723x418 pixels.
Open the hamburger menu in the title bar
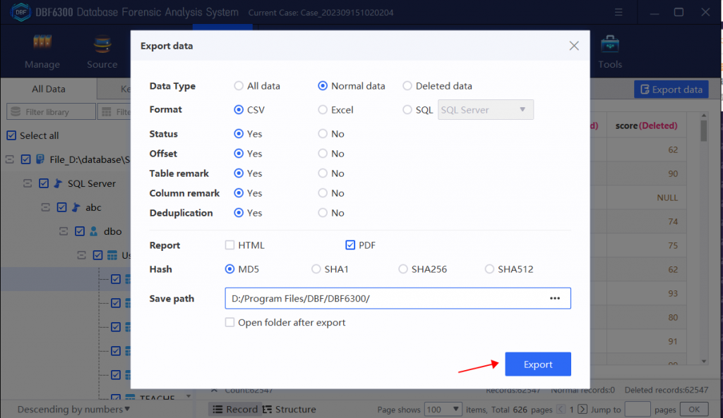tap(619, 12)
